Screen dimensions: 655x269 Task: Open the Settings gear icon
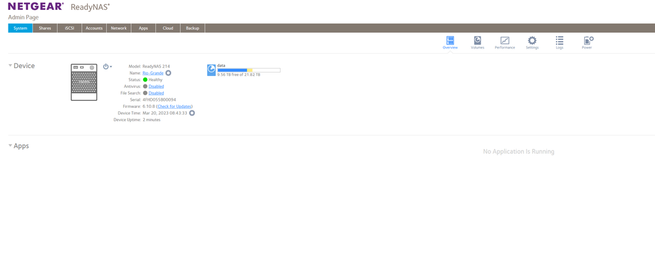point(532,41)
